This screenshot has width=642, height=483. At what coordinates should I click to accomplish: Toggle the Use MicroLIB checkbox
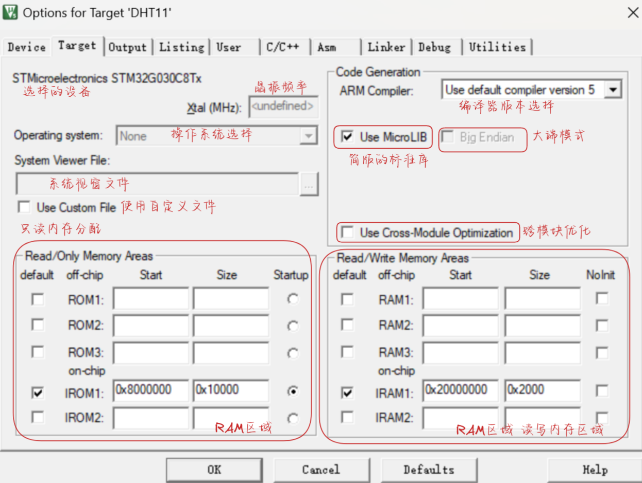pos(348,137)
